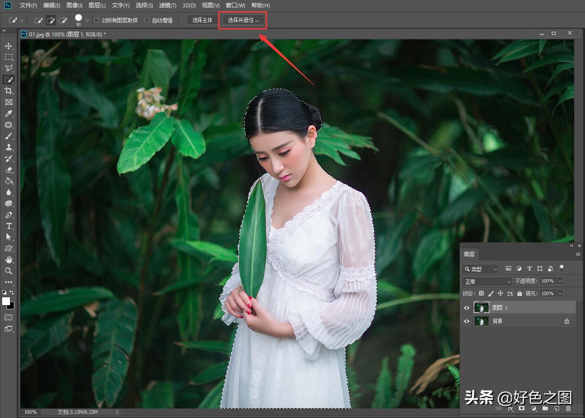
Task: Open the 编辑(E) menu
Action: pyautogui.click(x=51, y=5)
